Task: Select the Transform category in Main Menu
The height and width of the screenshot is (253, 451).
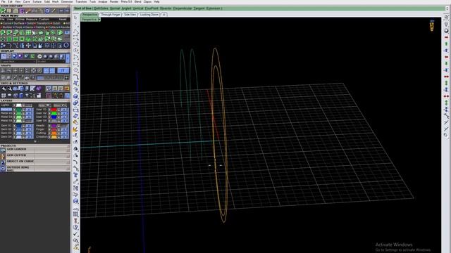Action: click(x=43, y=23)
